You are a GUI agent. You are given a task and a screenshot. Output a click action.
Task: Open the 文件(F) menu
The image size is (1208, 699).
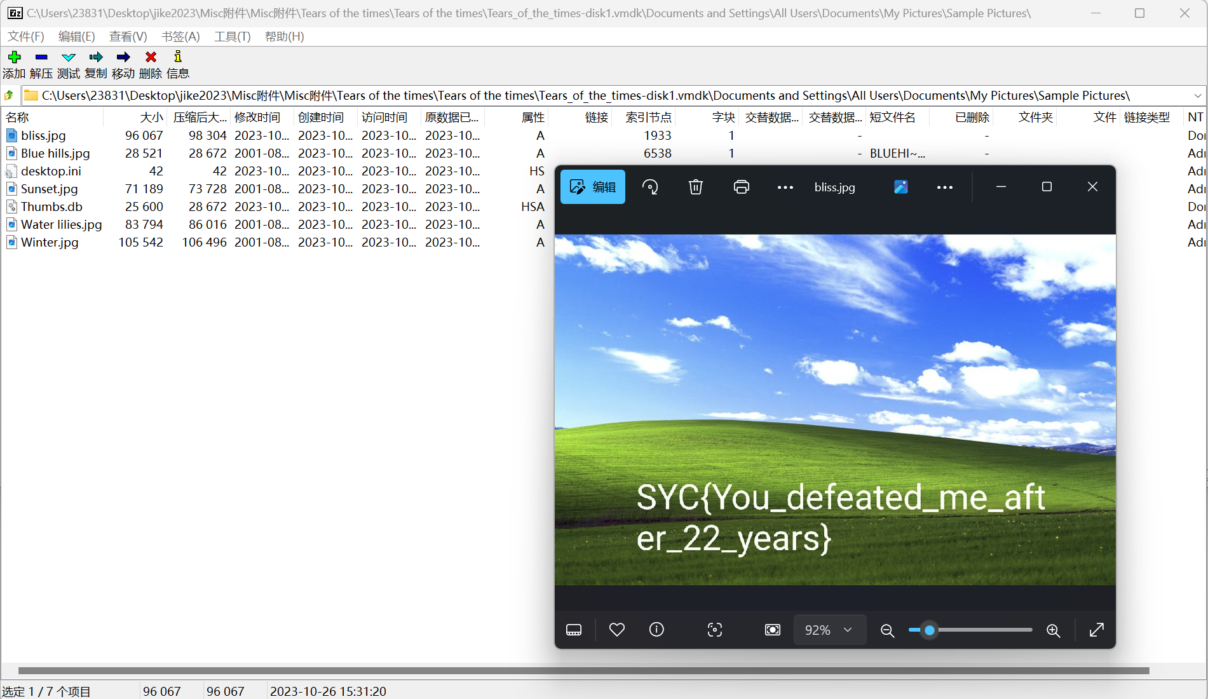click(x=26, y=36)
